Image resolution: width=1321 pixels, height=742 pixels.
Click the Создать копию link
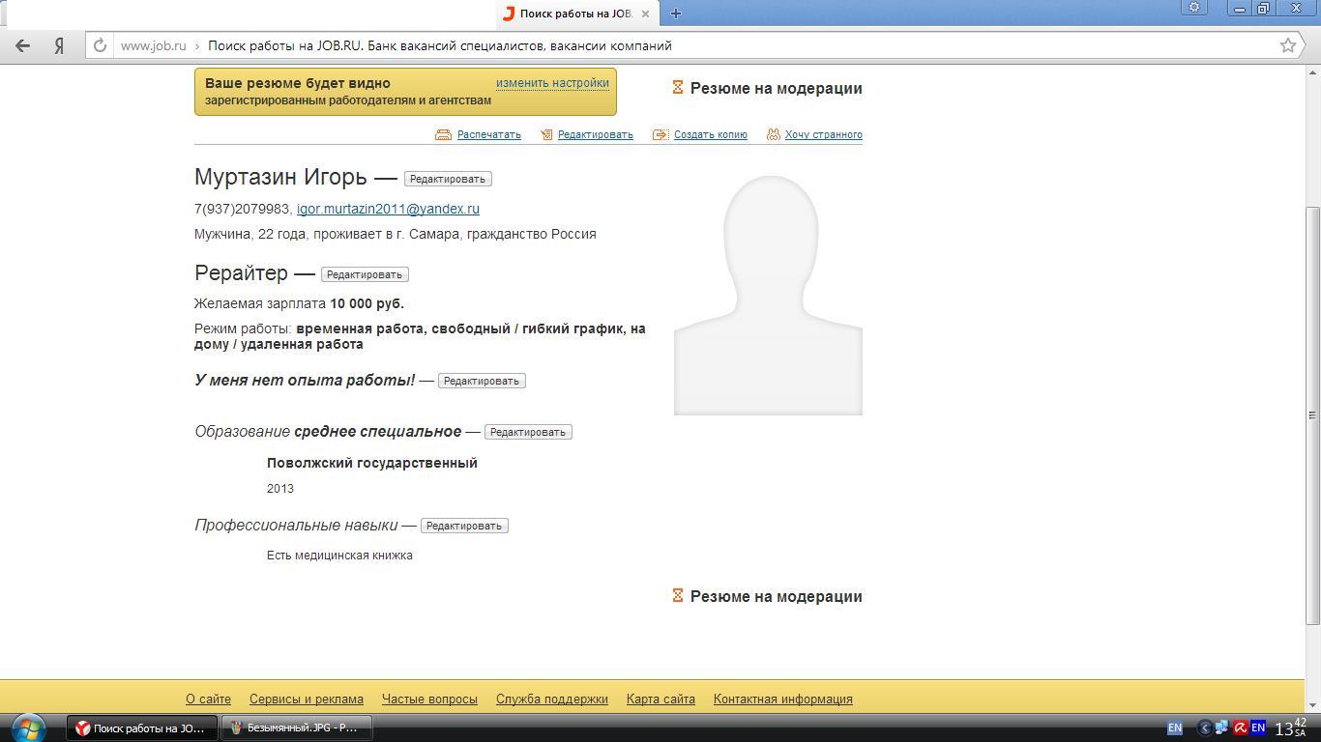[x=711, y=134]
